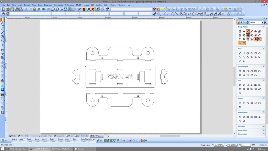
Task: Toggle the highlighted A snap button in bottom row
Action: click(x=240, y=43)
